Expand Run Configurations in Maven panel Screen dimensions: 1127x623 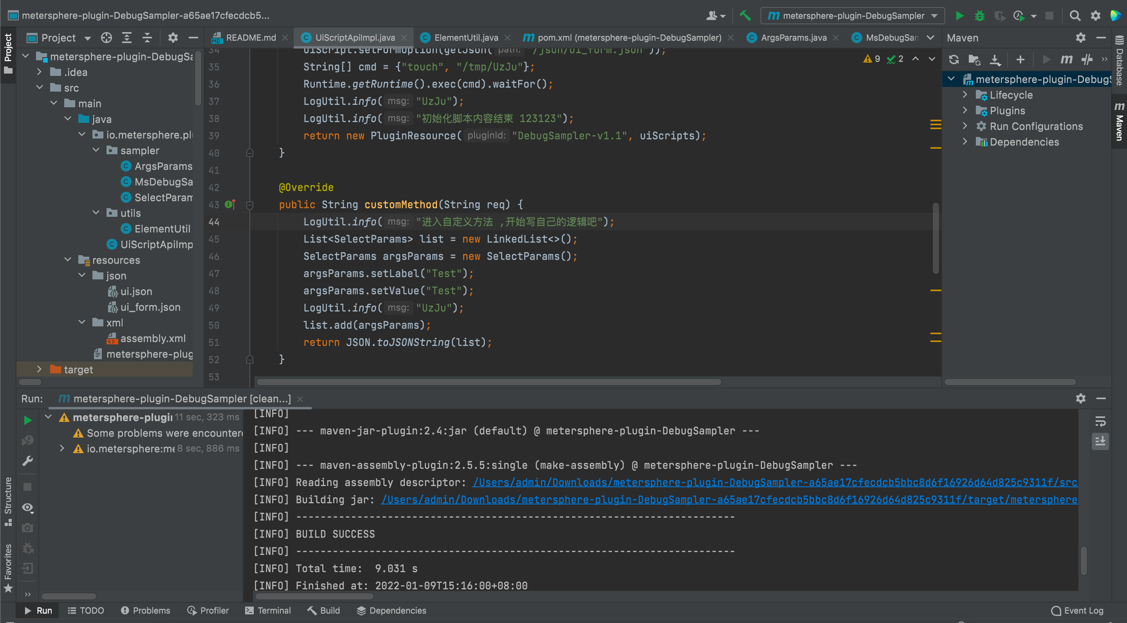pos(965,126)
